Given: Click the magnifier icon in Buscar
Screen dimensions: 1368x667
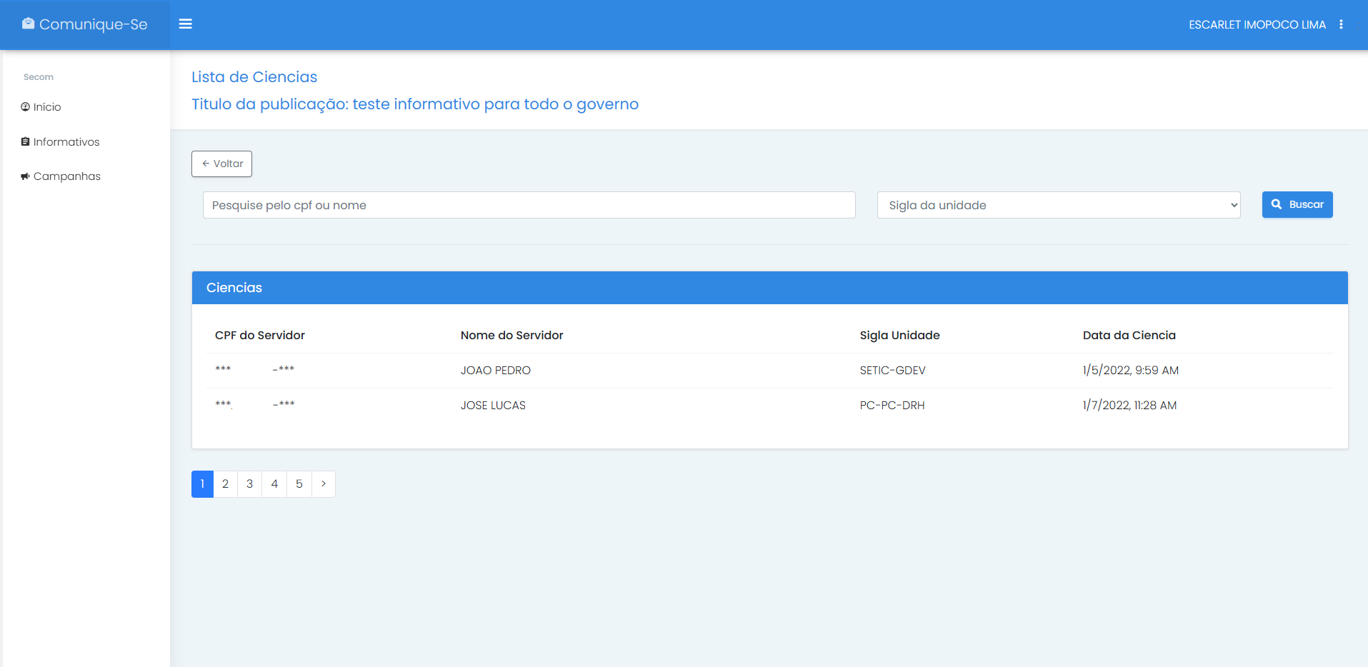Looking at the screenshot, I should pyautogui.click(x=1277, y=204).
